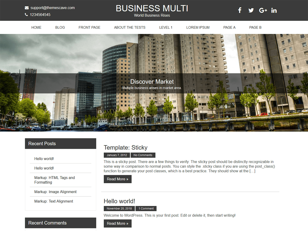Click the January 7, 2012 date tag
This screenshot has width=308, height=231.
click(x=117, y=155)
